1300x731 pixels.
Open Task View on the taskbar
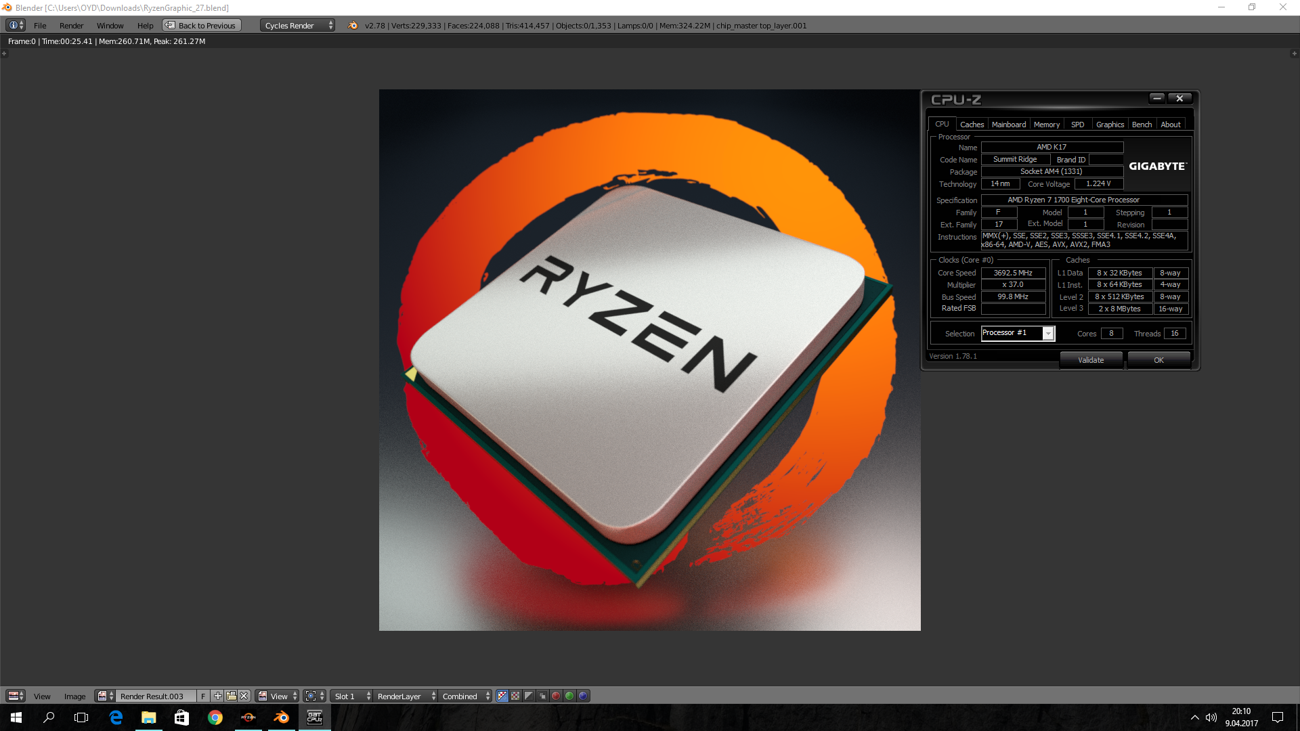click(x=81, y=717)
